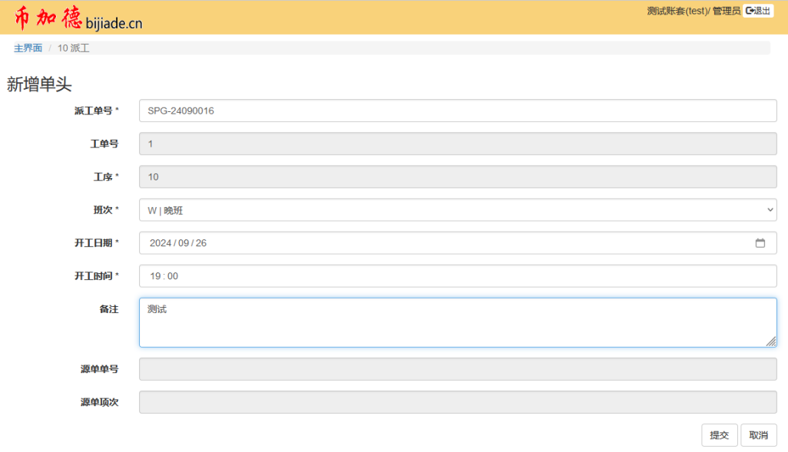Go to 主界面 via breadcrumb link

[x=28, y=48]
